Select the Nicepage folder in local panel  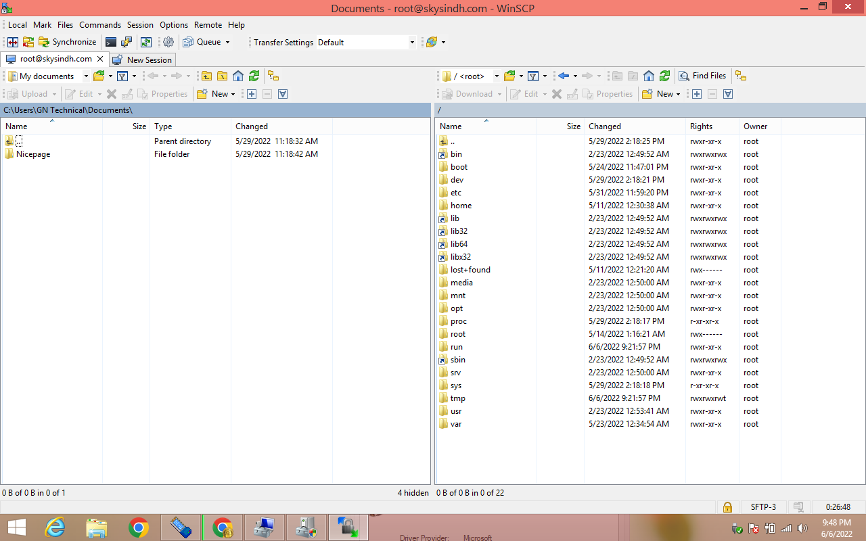(x=33, y=154)
